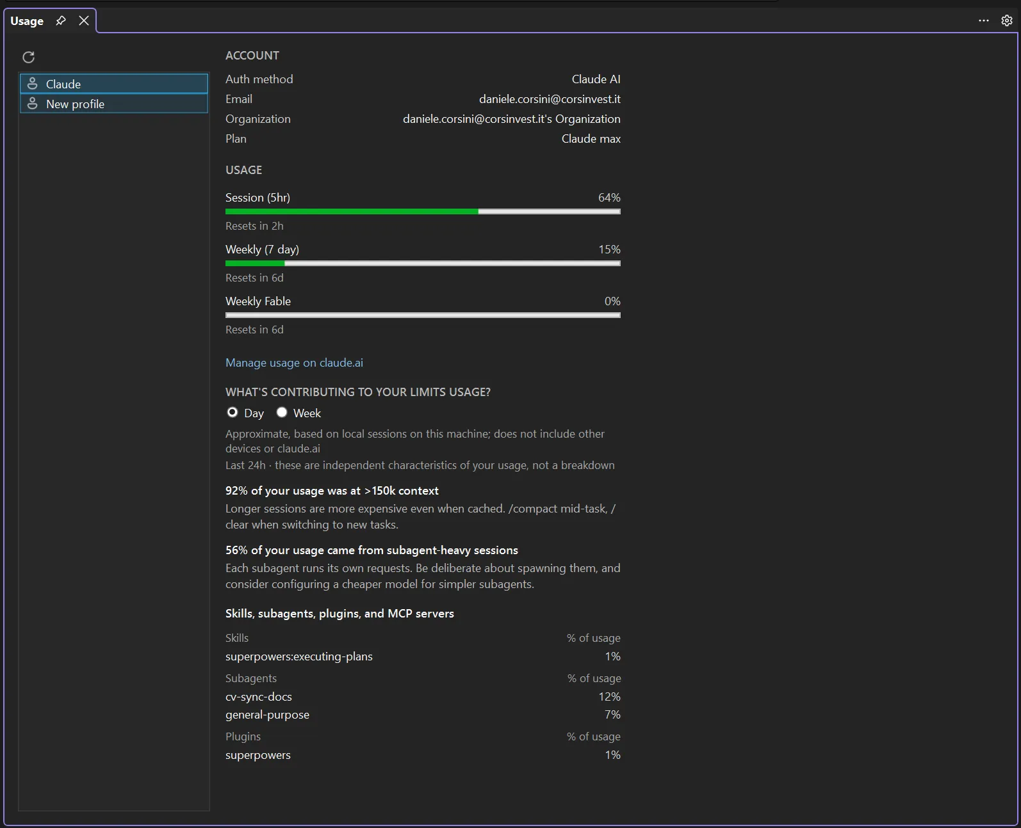The width and height of the screenshot is (1021, 828).
Task: Click the 7% usage value for general-purpose
Action: pyautogui.click(x=612, y=715)
